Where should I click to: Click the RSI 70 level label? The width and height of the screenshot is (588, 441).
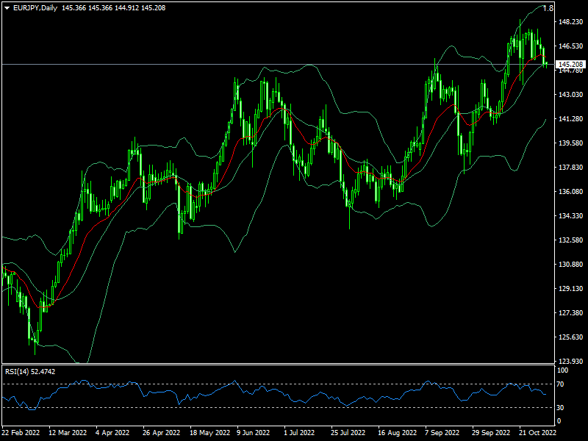560,384
